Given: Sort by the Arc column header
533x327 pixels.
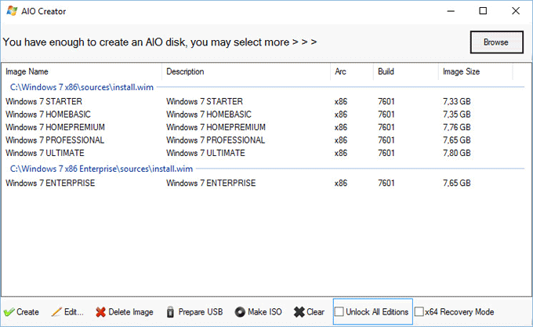Looking at the screenshot, I should tap(340, 71).
